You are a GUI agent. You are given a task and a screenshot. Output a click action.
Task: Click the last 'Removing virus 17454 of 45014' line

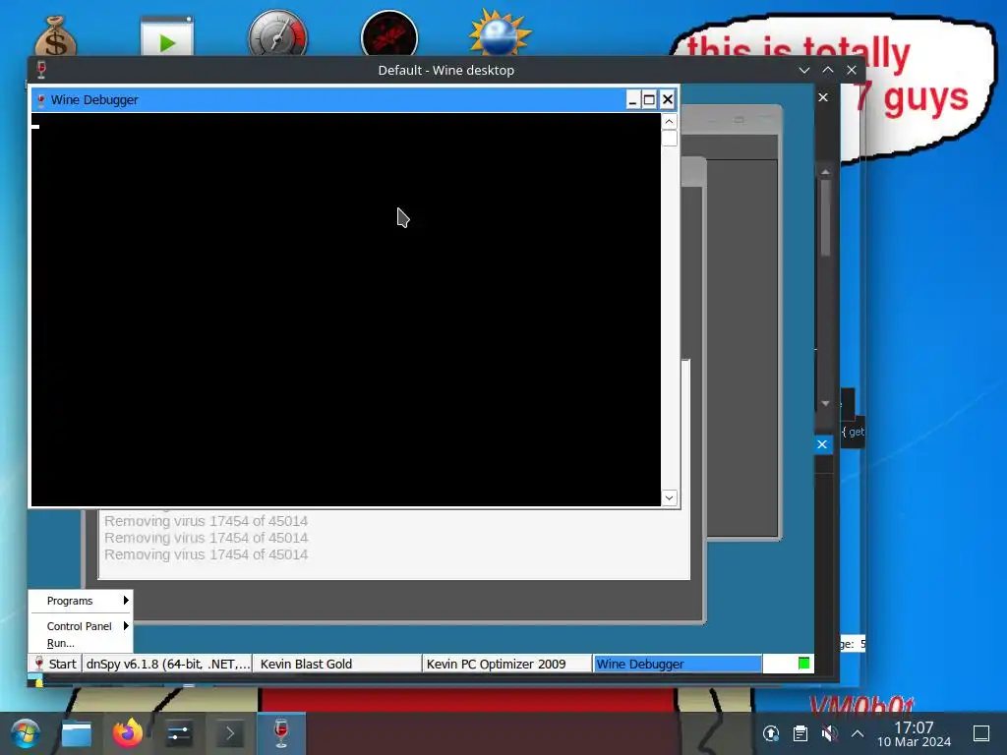(207, 554)
